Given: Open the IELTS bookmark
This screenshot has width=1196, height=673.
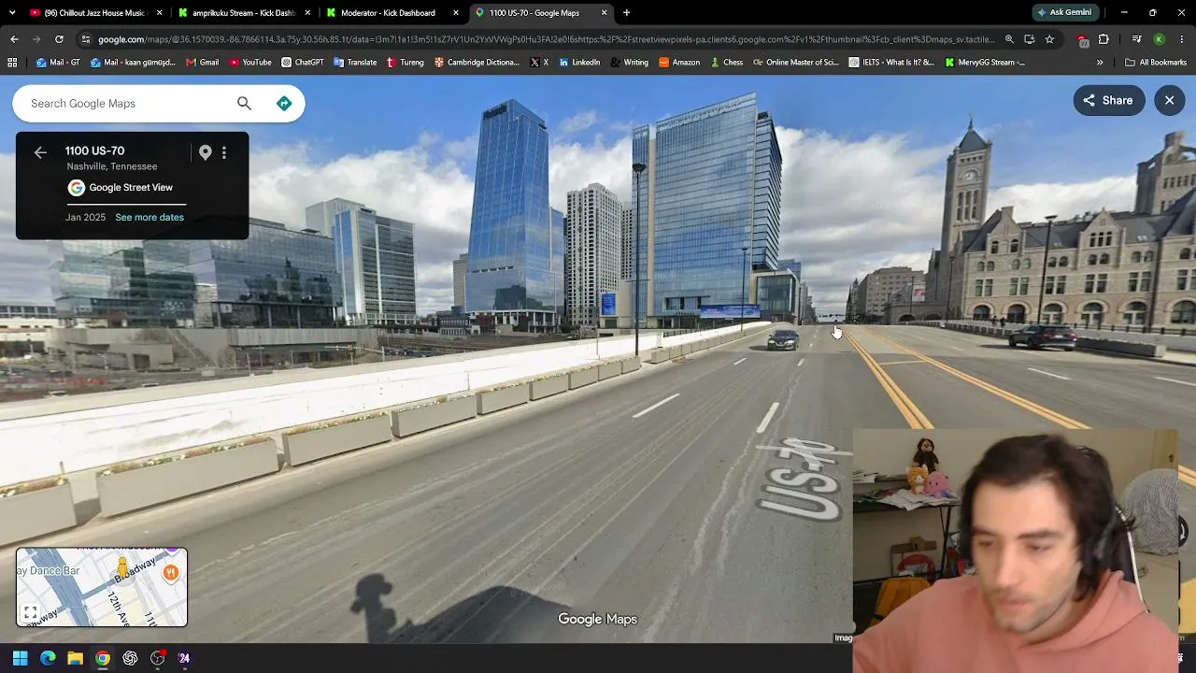Looking at the screenshot, I should (x=891, y=63).
